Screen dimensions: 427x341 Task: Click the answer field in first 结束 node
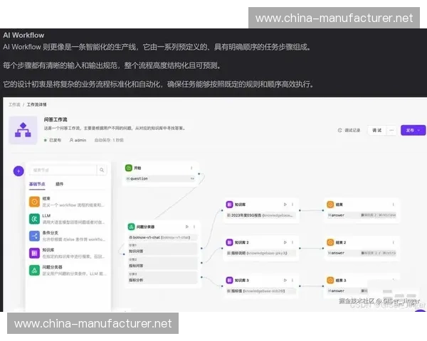[x=362, y=215]
